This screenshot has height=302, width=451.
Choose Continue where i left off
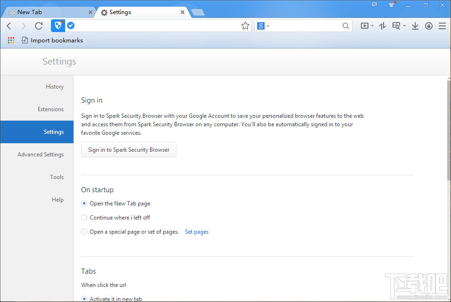(84, 217)
